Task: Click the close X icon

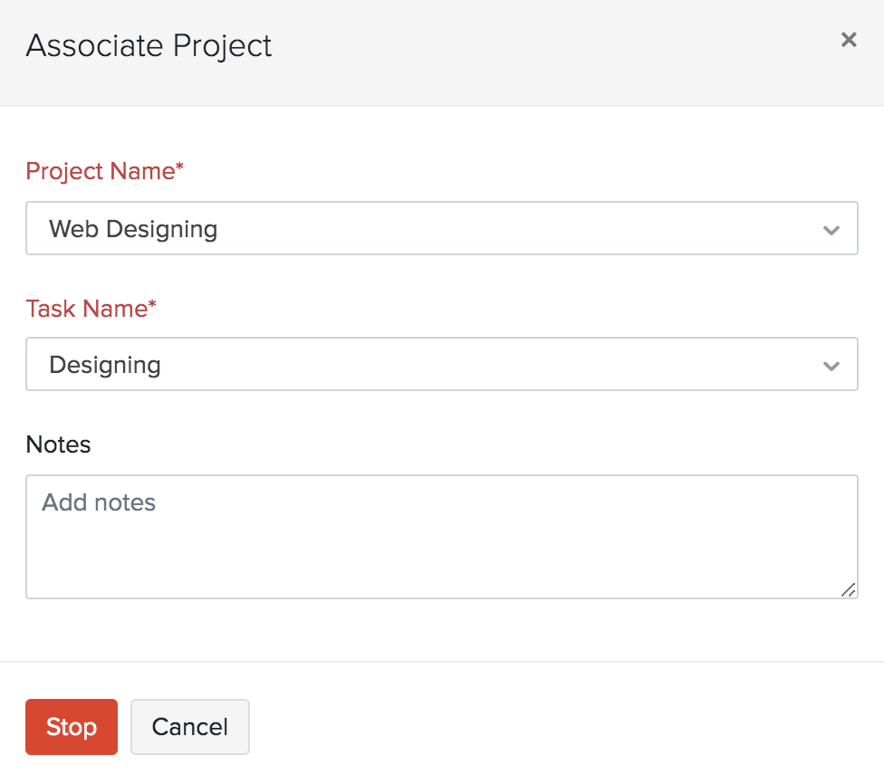Action: 849,40
